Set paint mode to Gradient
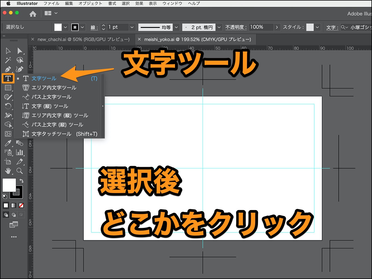 13,205
